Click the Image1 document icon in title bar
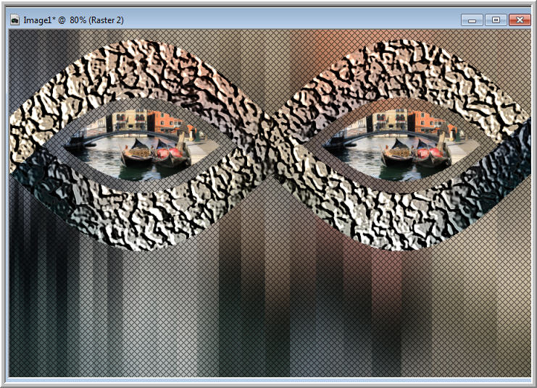 point(14,20)
